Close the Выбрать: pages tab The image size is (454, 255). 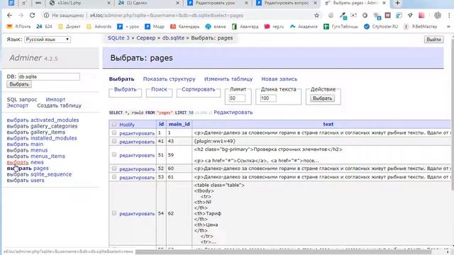coord(384,3)
